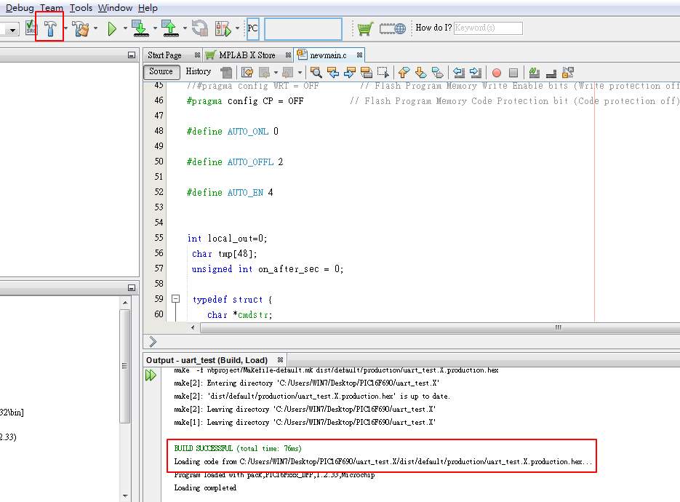680x502 pixels.
Task: Open MPLAB X Store shopping cart icon
Action: [x=365, y=28]
